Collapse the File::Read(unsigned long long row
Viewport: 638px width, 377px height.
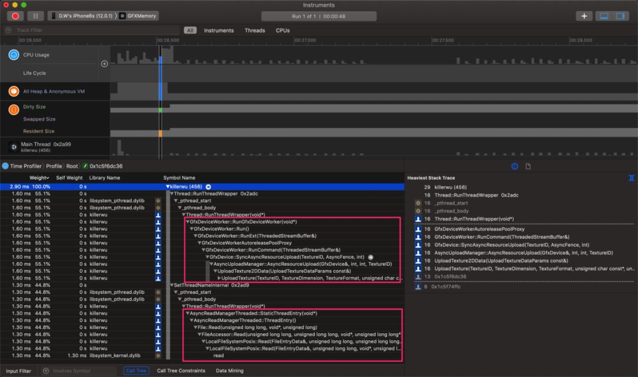(x=196, y=327)
